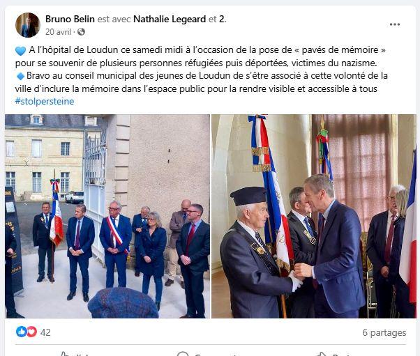The height and width of the screenshot is (356, 420).
Task: Click the blue thumbs-up reaction icon
Action: [22, 332]
